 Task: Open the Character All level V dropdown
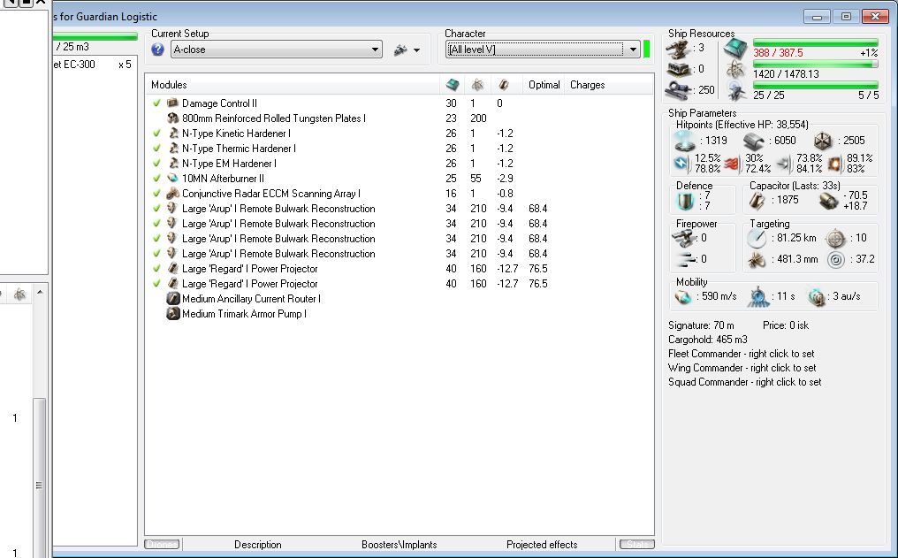pos(543,50)
